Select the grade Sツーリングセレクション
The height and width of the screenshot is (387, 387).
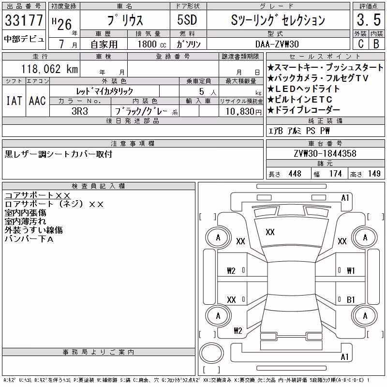click(278, 20)
